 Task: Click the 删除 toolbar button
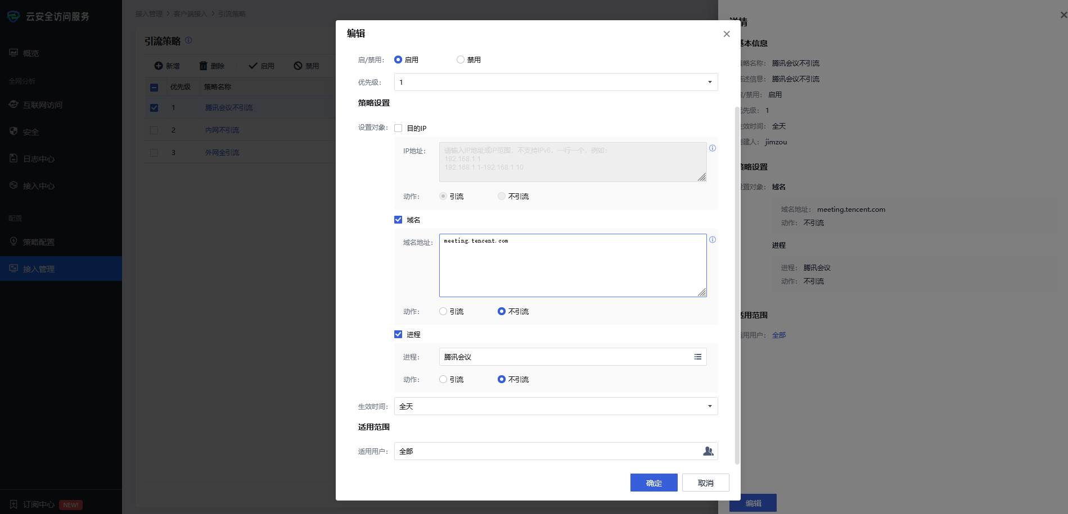point(212,66)
